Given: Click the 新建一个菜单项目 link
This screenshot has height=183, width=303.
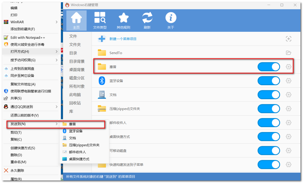Looking at the screenshot, I should pos(123,39).
